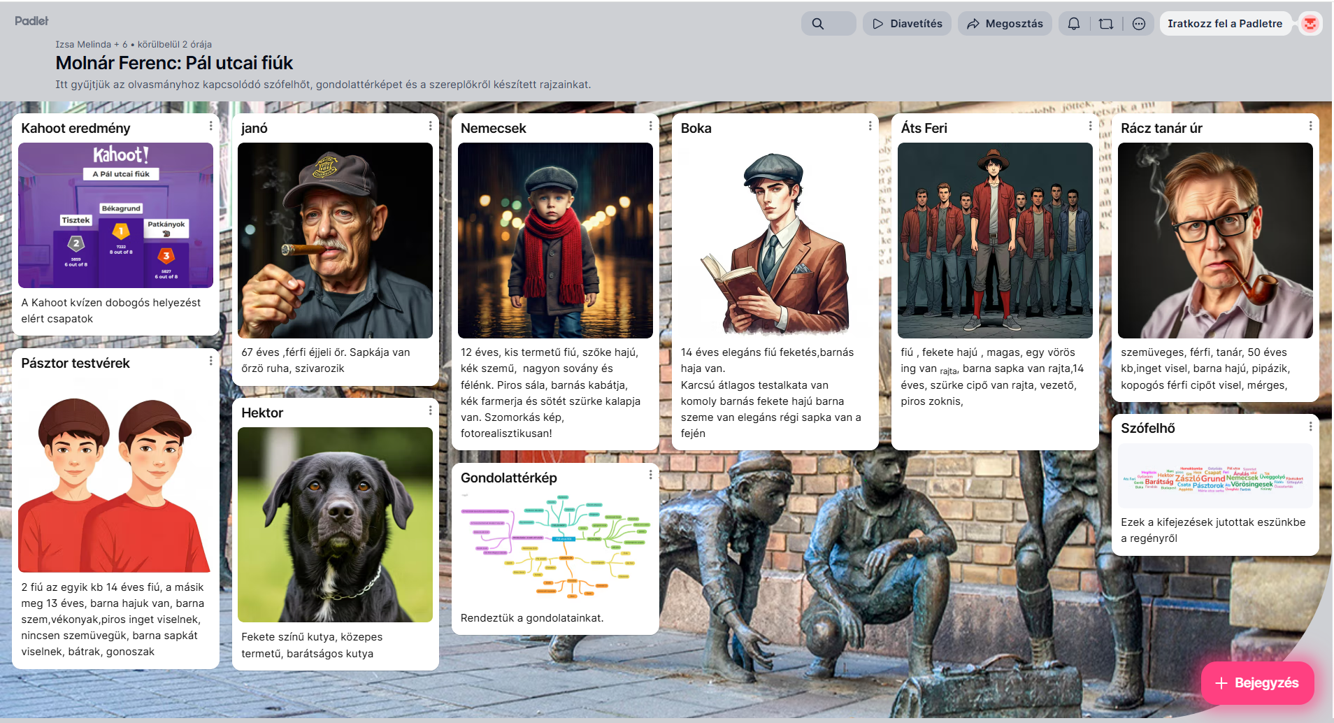Viewport: 1334px width, 723px height.
Task: Click the user avatar icon
Action: pos(1310,24)
